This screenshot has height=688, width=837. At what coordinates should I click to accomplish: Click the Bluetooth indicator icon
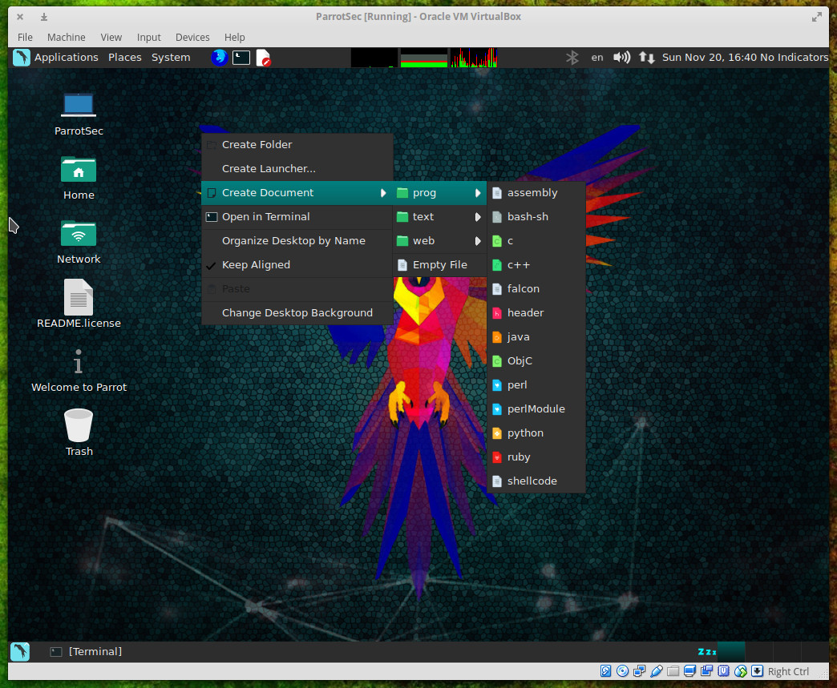572,58
